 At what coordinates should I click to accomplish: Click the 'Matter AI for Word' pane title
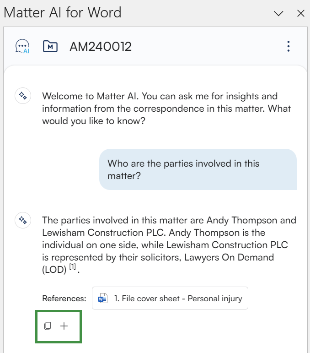click(x=63, y=12)
